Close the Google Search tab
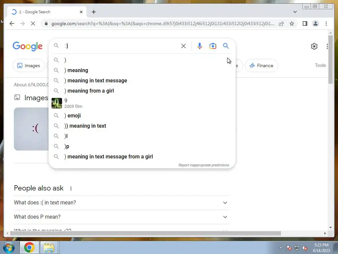 point(81,12)
